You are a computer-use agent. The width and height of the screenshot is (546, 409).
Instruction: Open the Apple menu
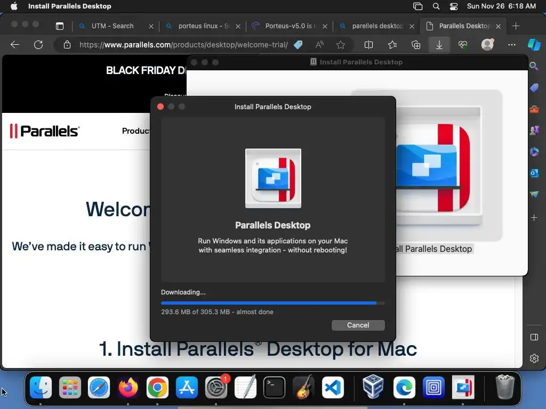tap(14, 6)
